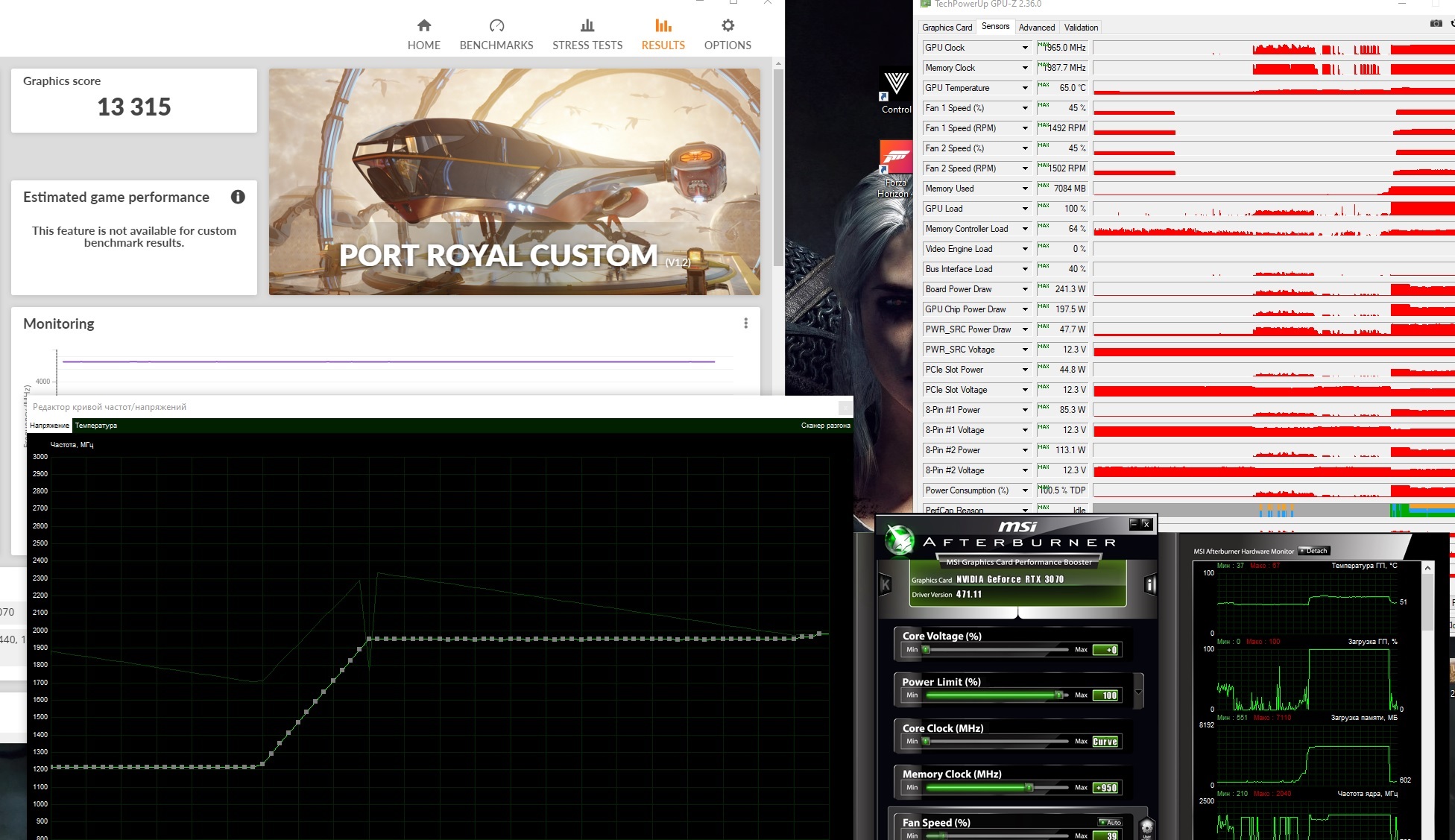Open Board Power Draw sensor dropdown

[x=1025, y=289]
